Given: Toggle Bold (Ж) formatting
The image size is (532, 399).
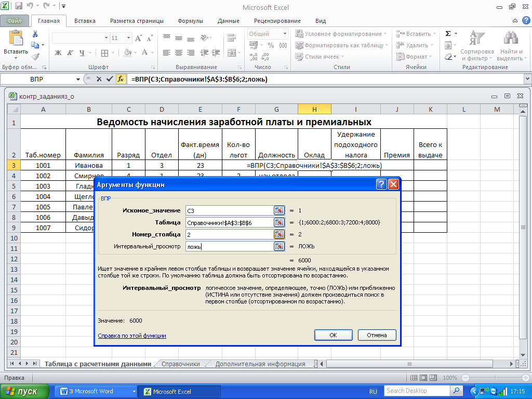Looking at the screenshot, I should click(x=58, y=53).
